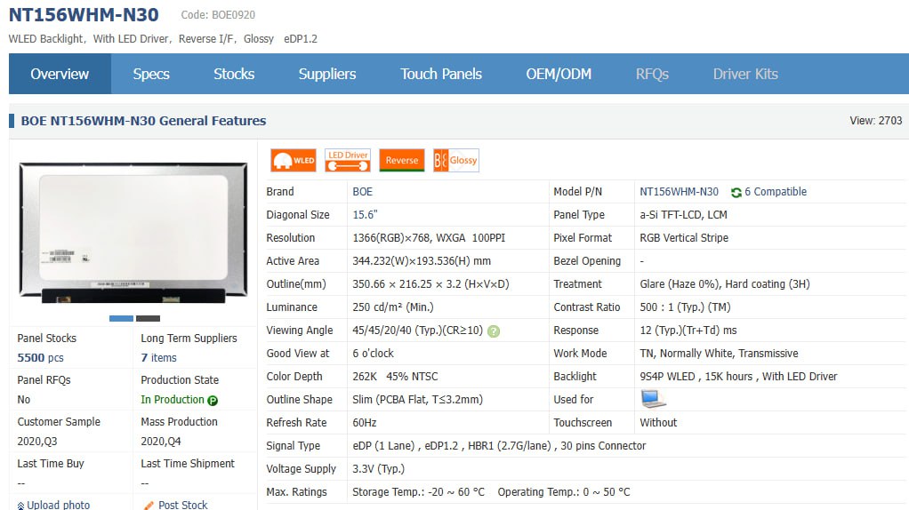Click the Post Stock link

(x=182, y=505)
